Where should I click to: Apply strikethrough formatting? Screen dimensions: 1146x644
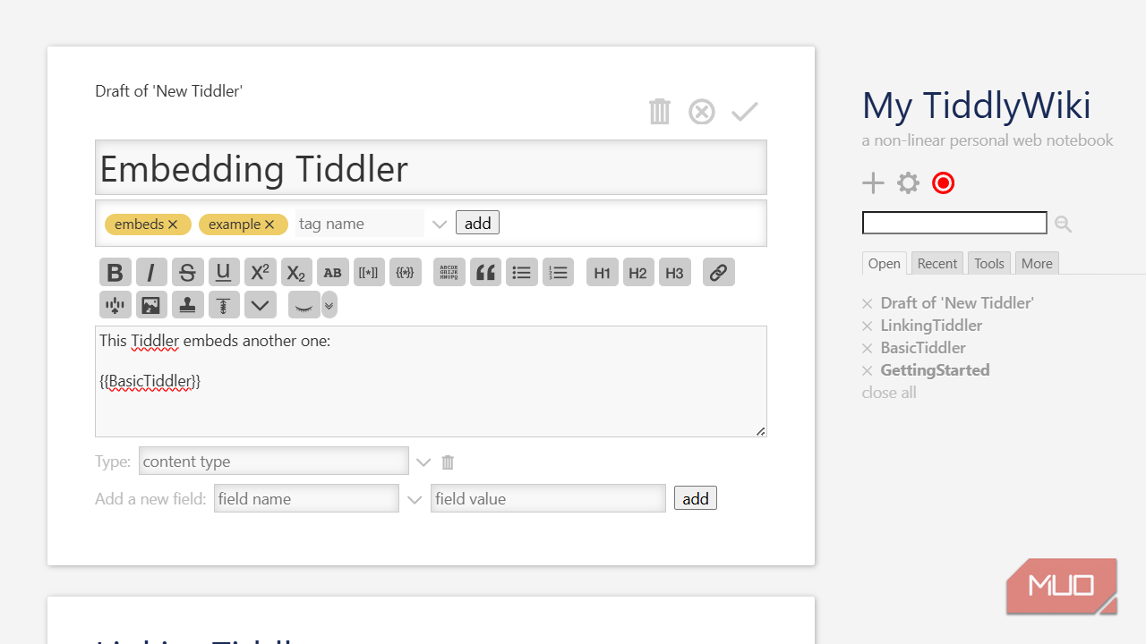pyautogui.click(x=187, y=273)
